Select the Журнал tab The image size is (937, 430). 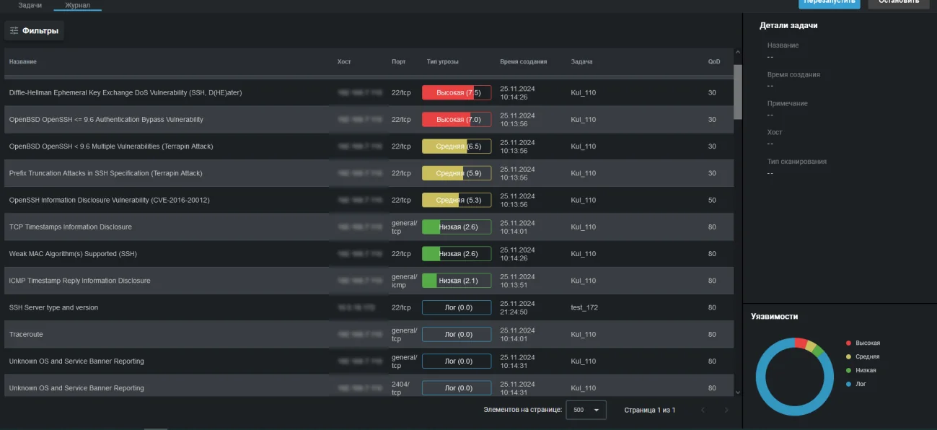pyautogui.click(x=77, y=5)
